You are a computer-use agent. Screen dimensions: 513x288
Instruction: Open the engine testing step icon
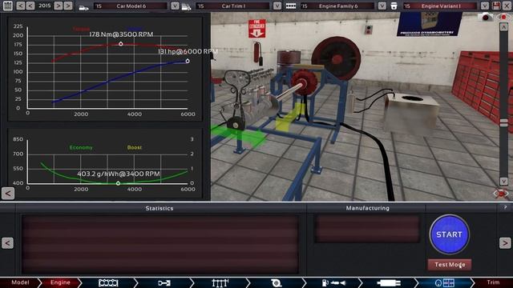coord(445,282)
